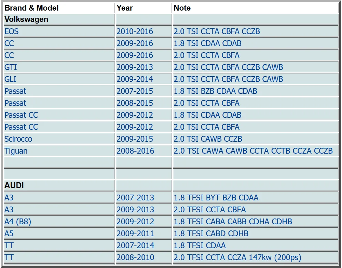Click "2009-2016" in the CC 2.0 TSI row
Image resolution: width=342 pixels, height=268 pixels.
click(x=135, y=55)
